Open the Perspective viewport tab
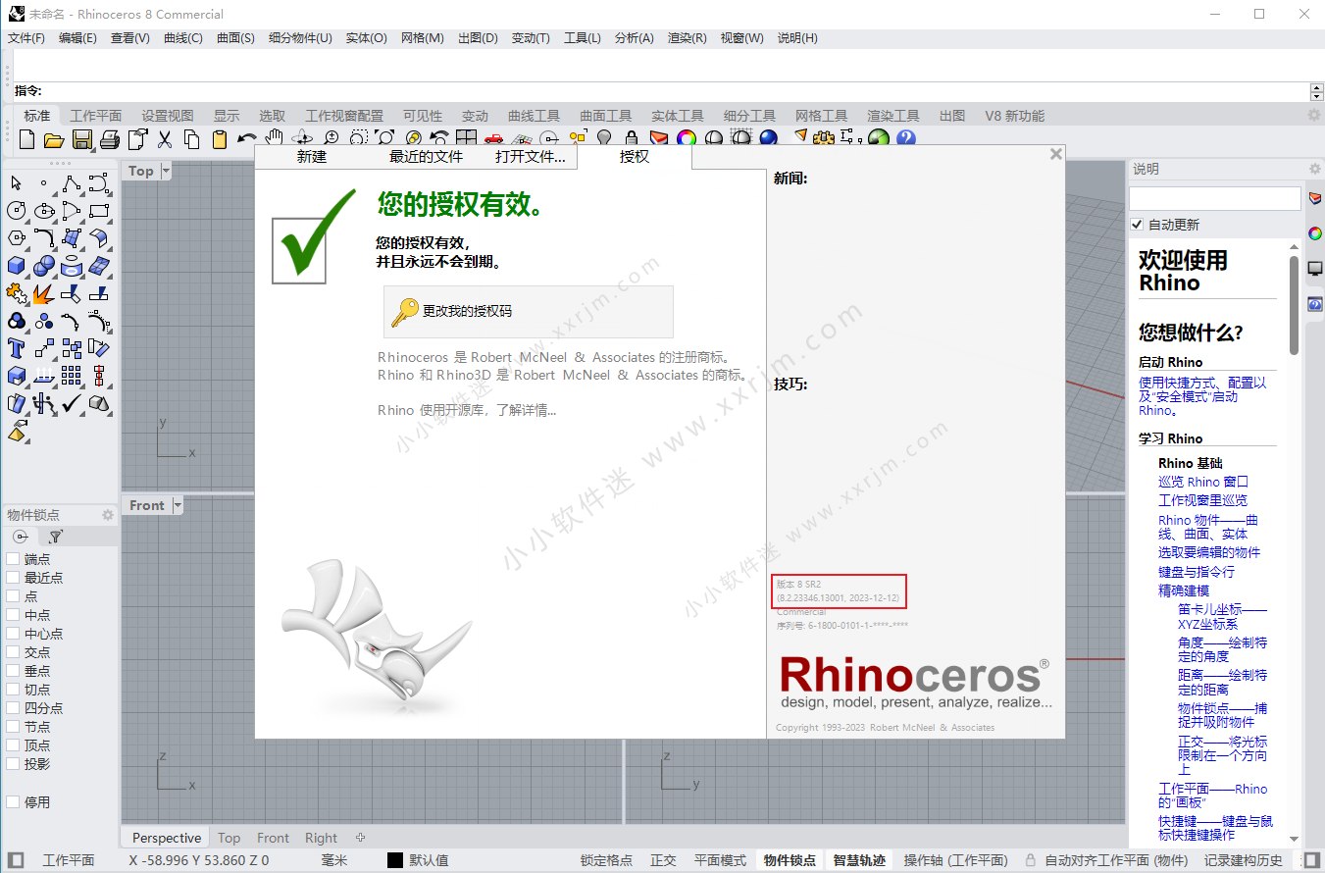1325x873 pixels. click(x=165, y=838)
